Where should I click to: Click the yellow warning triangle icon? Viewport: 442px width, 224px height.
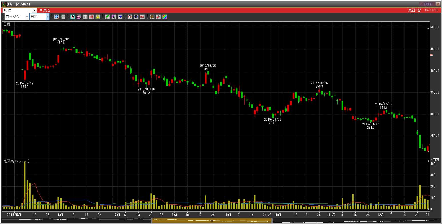click(x=98, y=17)
